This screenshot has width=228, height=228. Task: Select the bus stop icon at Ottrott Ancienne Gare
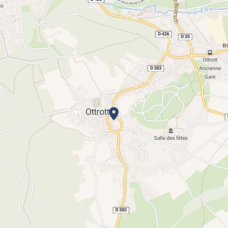pyautogui.click(x=210, y=53)
